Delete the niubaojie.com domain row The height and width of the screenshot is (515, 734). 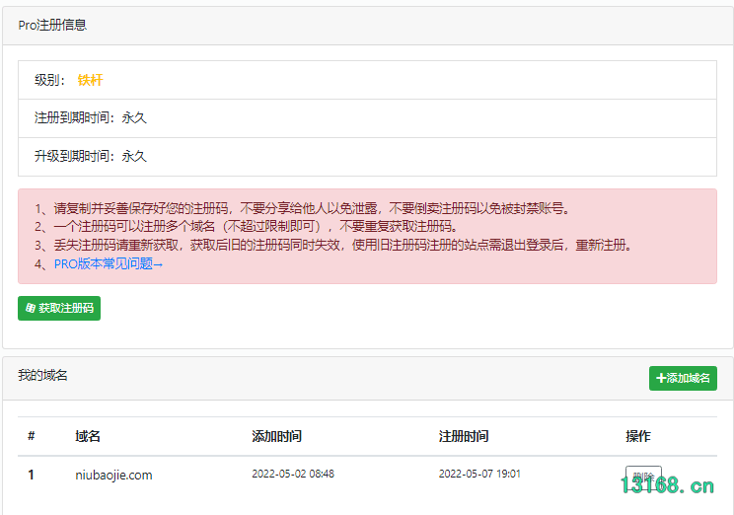[x=643, y=477]
